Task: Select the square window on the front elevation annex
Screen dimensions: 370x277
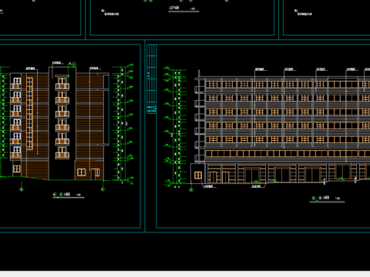Action: click(x=198, y=175)
